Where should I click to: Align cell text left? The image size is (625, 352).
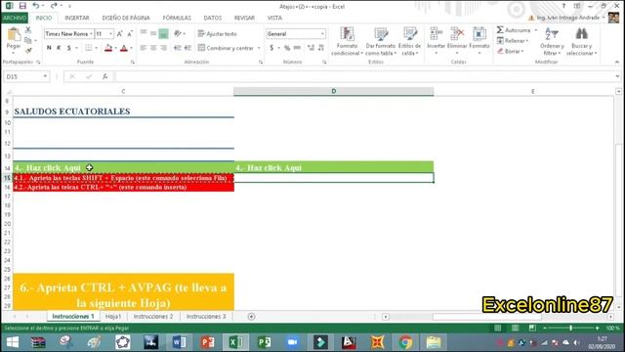point(144,48)
